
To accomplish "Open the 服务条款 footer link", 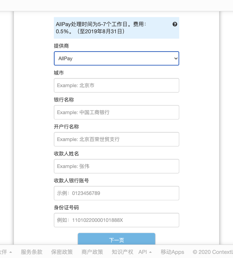I will (x=31, y=252).
